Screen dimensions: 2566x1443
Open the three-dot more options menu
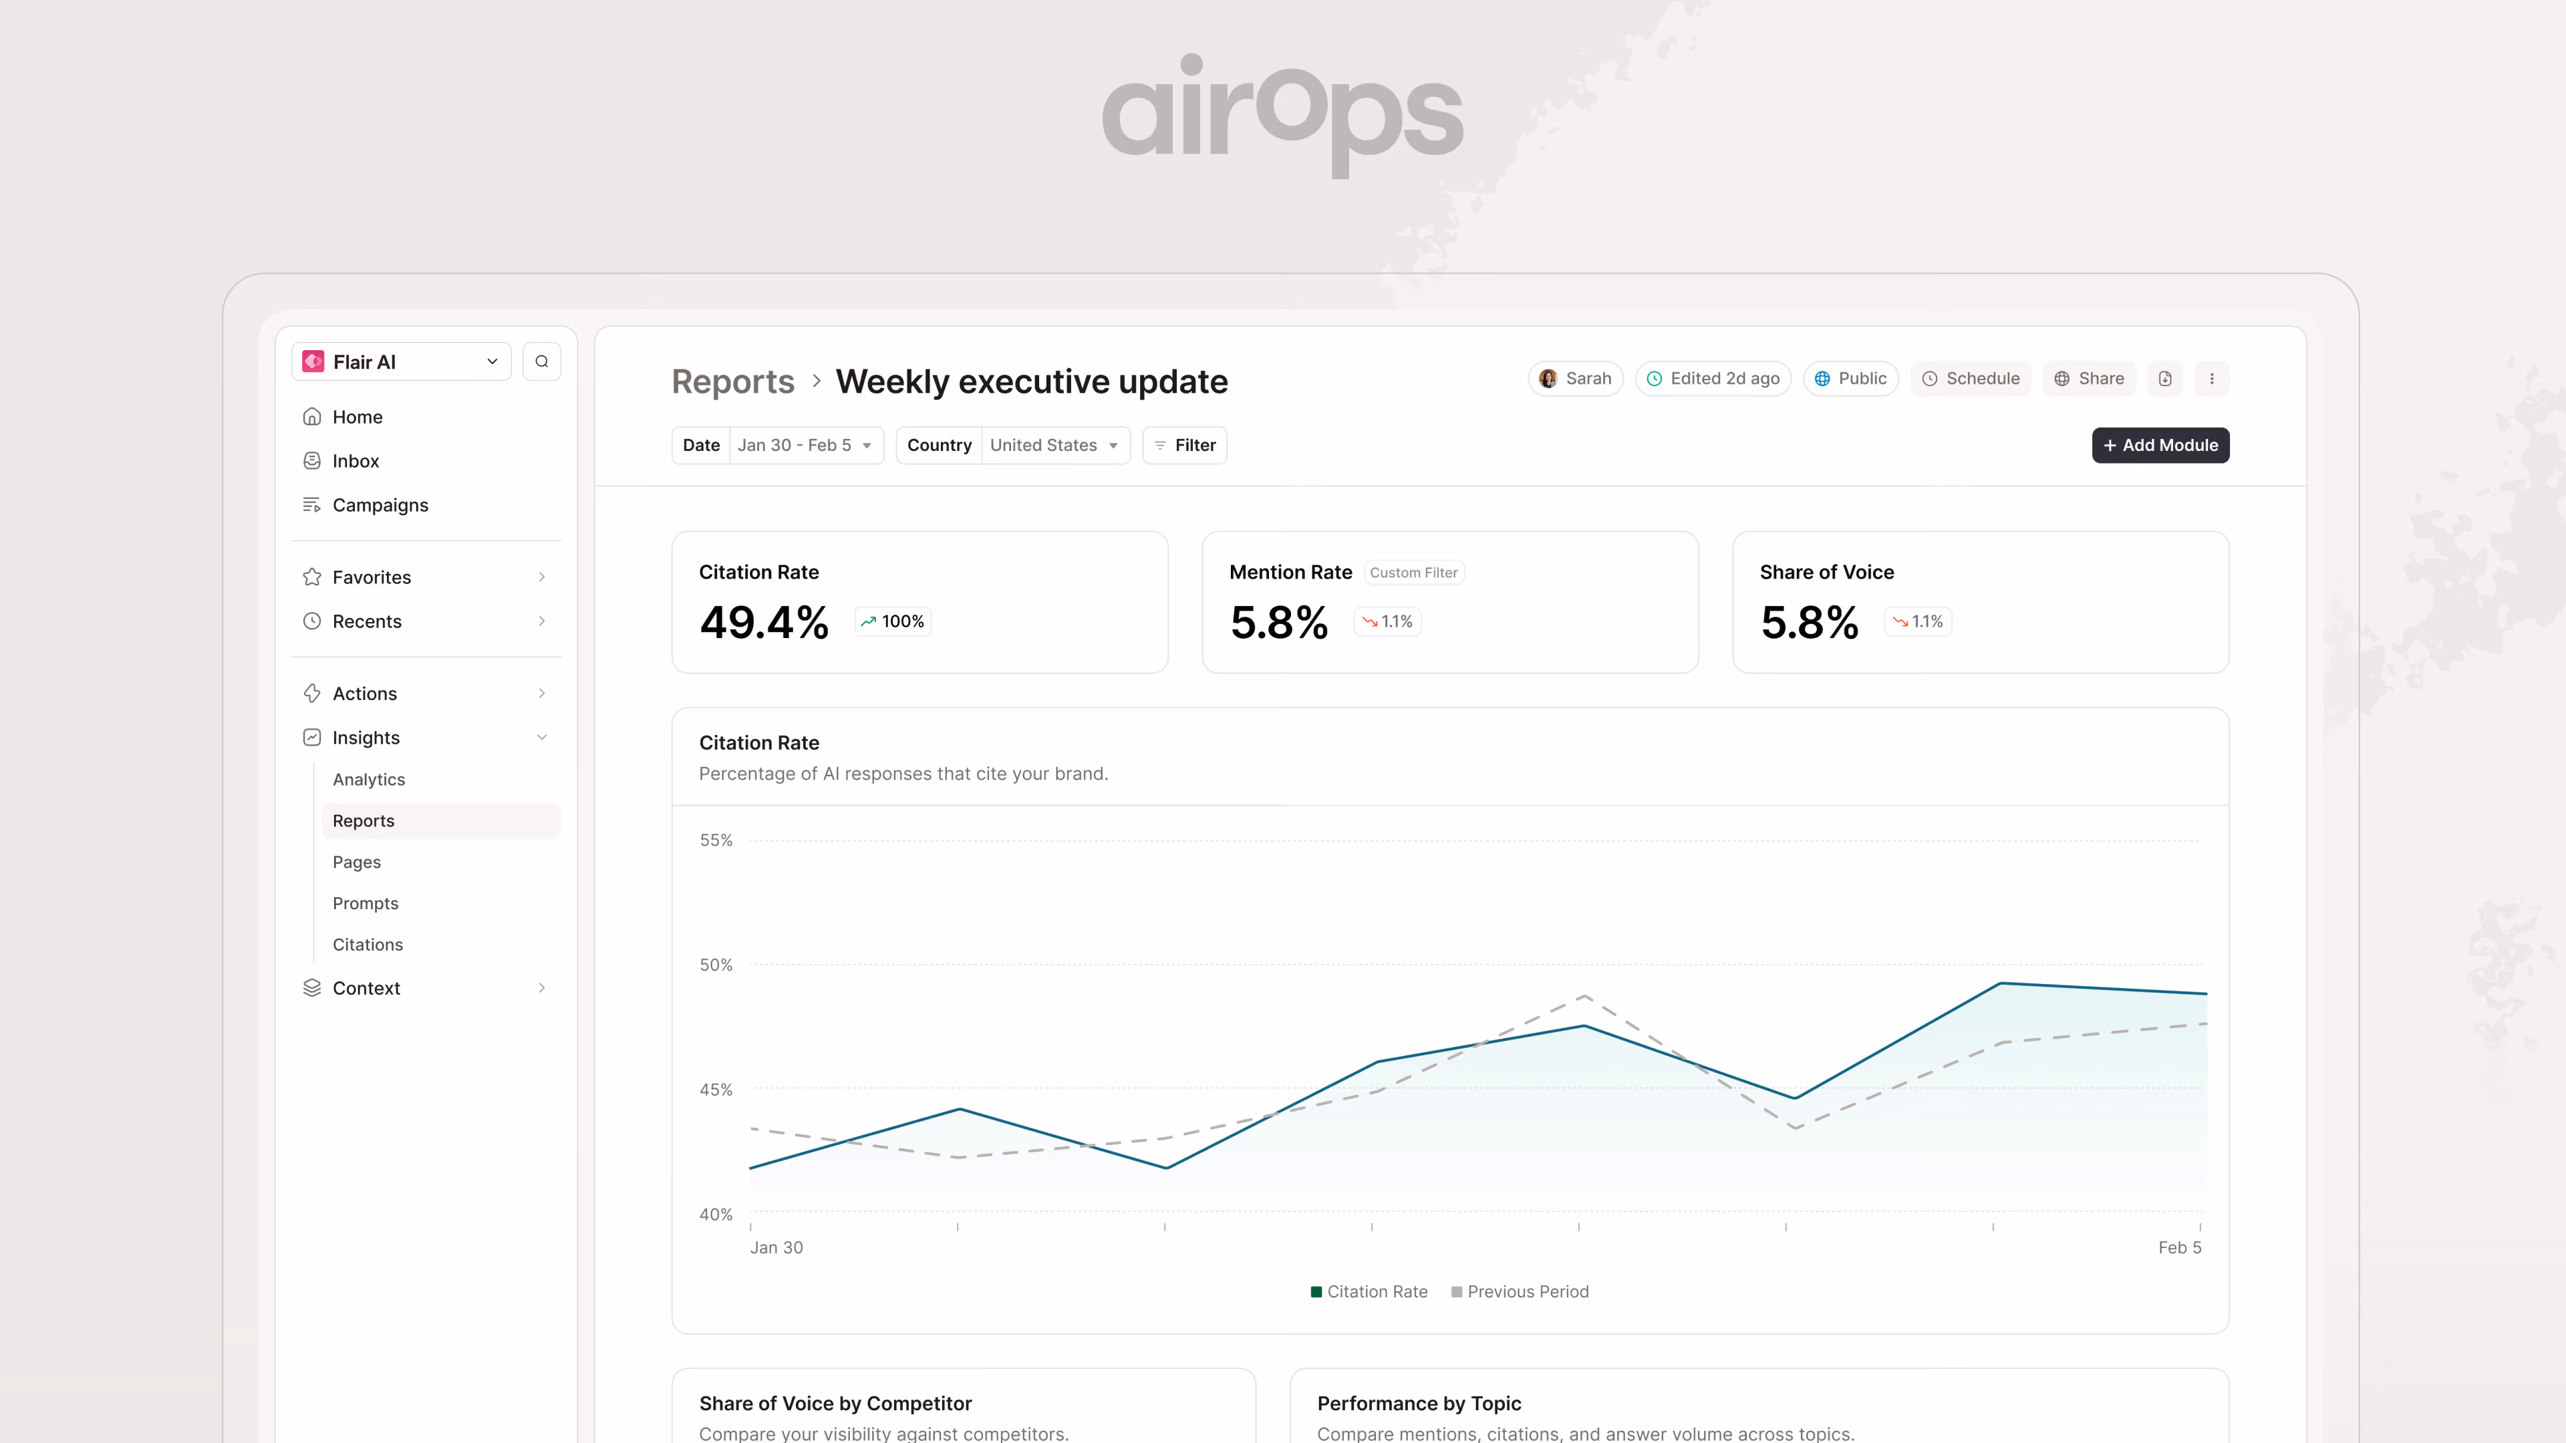[x=2211, y=378]
